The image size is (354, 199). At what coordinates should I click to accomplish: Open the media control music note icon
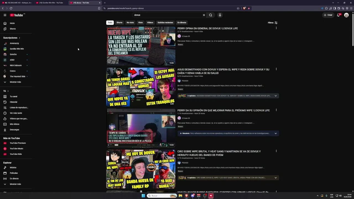[330, 8]
